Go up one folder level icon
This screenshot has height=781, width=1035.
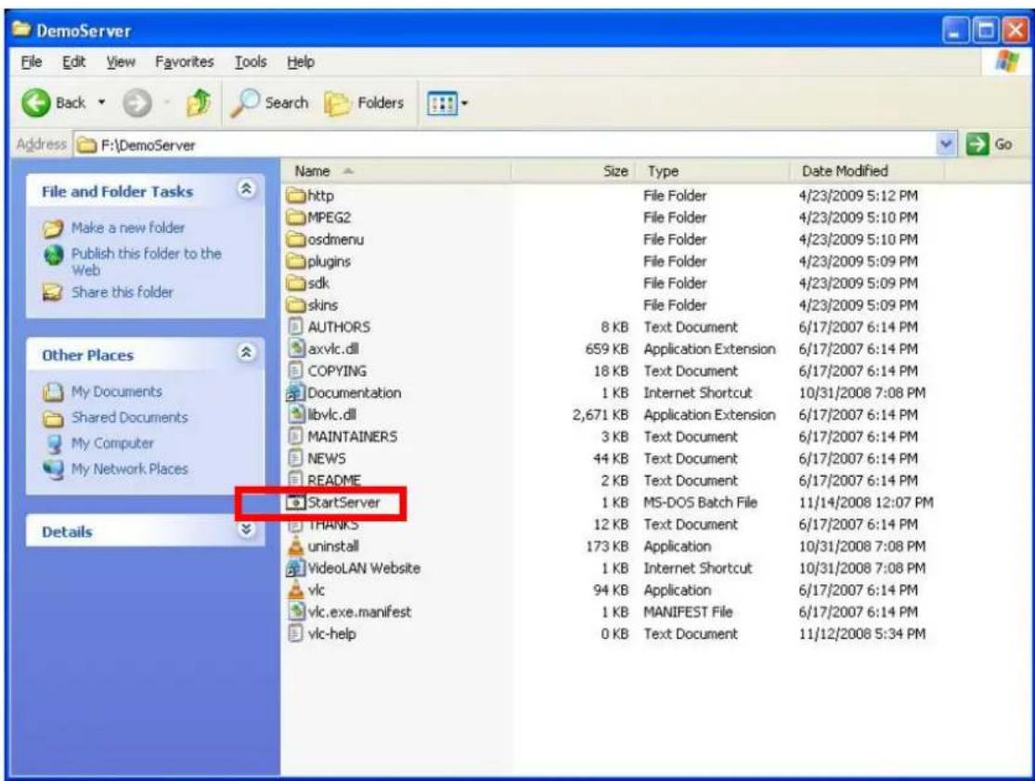click(x=198, y=103)
